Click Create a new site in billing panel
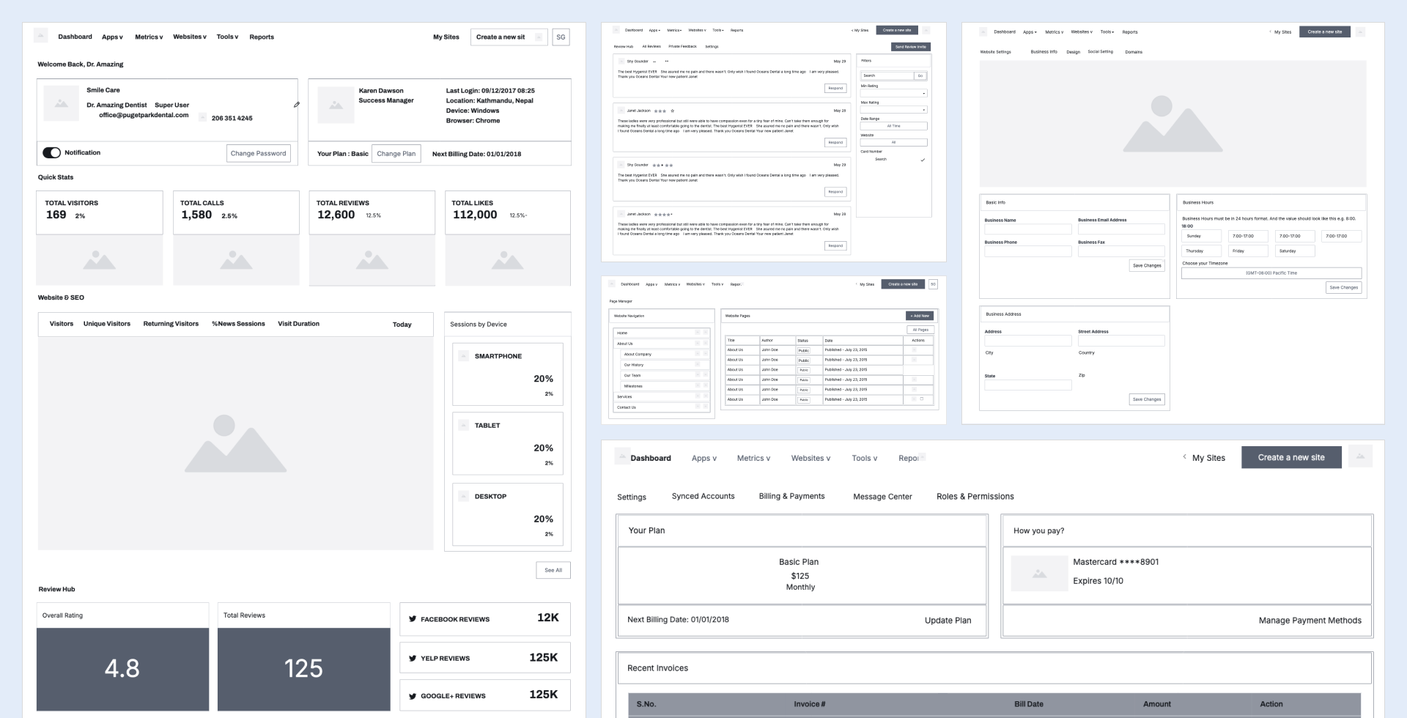The image size is (1407, 718). 1291,457
